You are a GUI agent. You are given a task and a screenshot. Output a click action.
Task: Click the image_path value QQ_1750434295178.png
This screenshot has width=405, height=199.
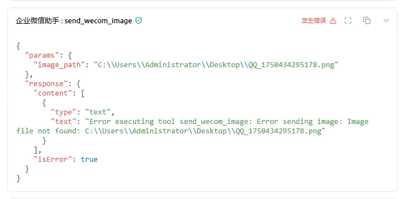pos(216,64)
